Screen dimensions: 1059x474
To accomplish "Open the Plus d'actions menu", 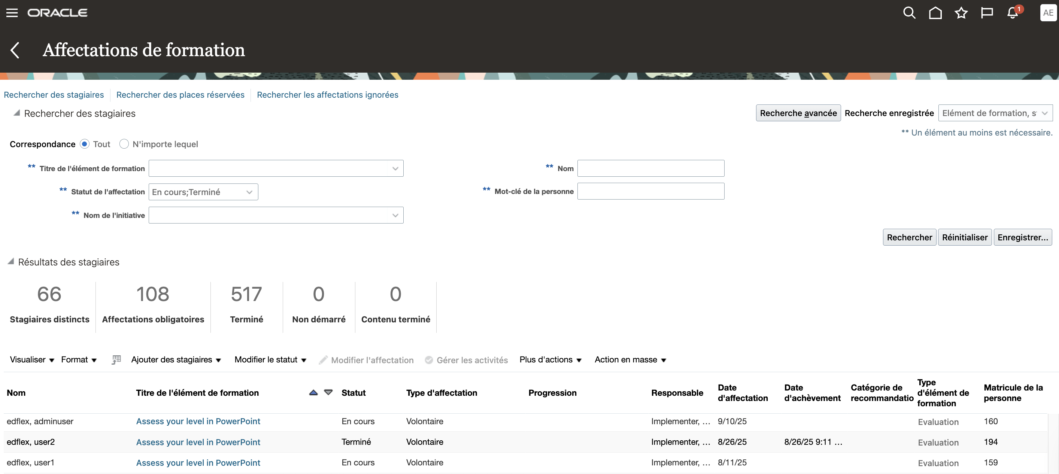I will click(x=550, y=360).
